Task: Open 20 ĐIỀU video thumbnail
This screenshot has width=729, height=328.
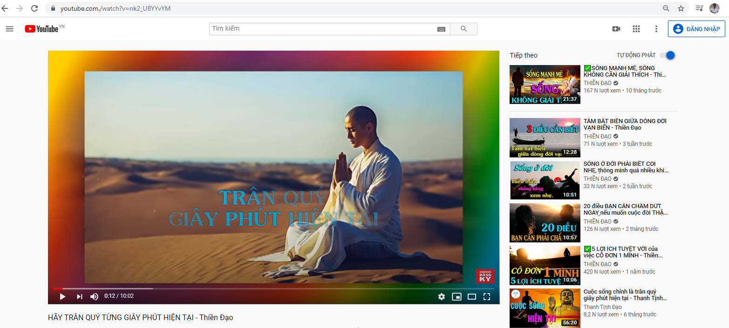Action: (x=545, y=223)
